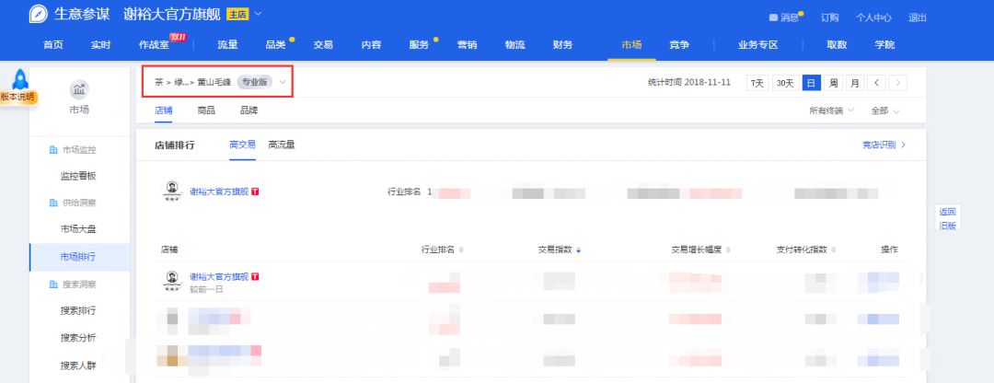Go to next date with right arrow
Screen dimensions: 994x383
coord(897,83)
